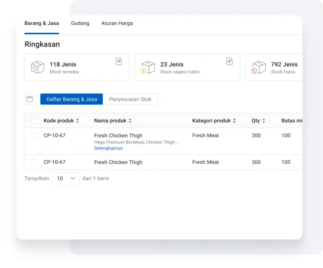The width and height of the screenshot is (323, 268).
Task: Open the Barang & Jasa tab
Action: (x=41, y=23)
